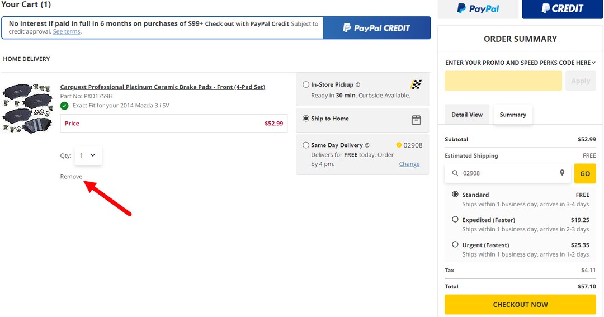Click the Ship to Home box icon
This screenshot has width=604, height=317.
click(416, 120)
